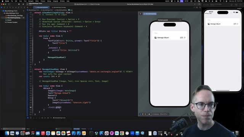Image resolution: width=244 pixels, height=137 pixels.
Task: Tap Manage Album row in Simulator window
Action: (223, 24)
